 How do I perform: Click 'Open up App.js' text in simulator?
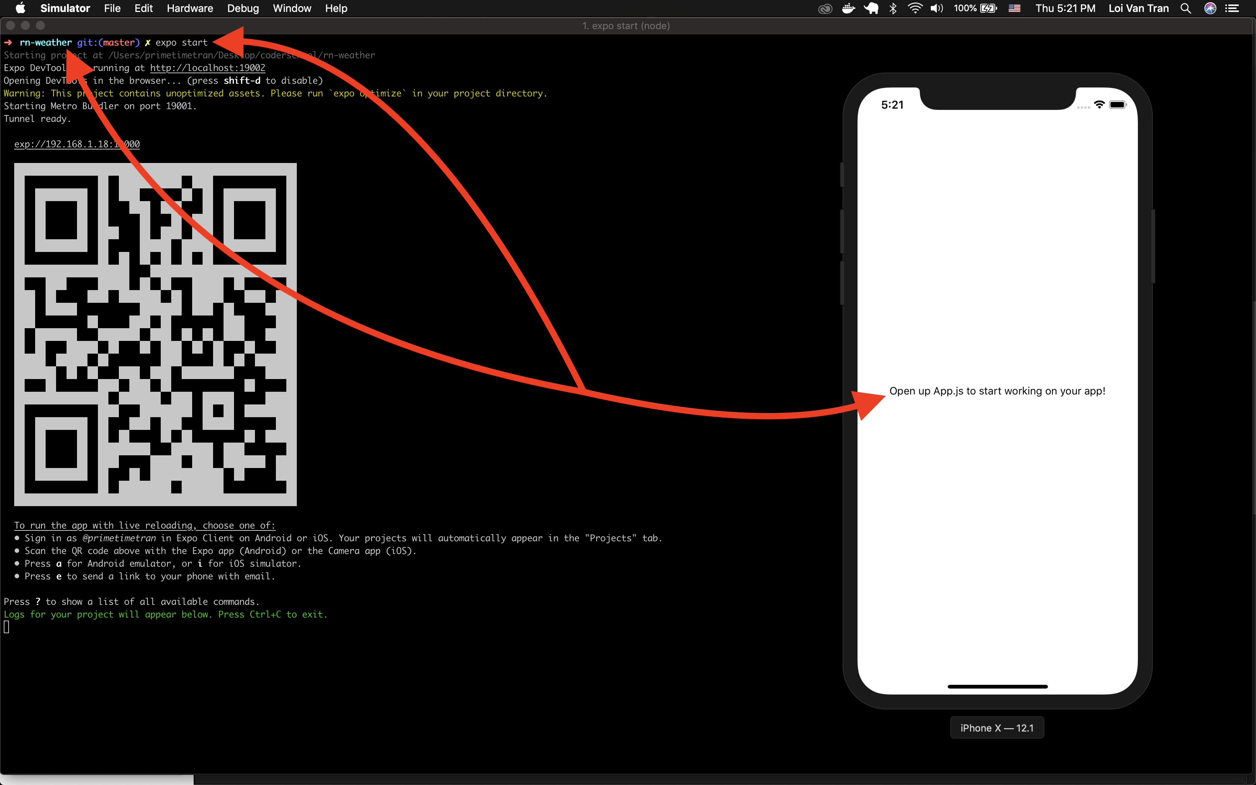point(997,391)
